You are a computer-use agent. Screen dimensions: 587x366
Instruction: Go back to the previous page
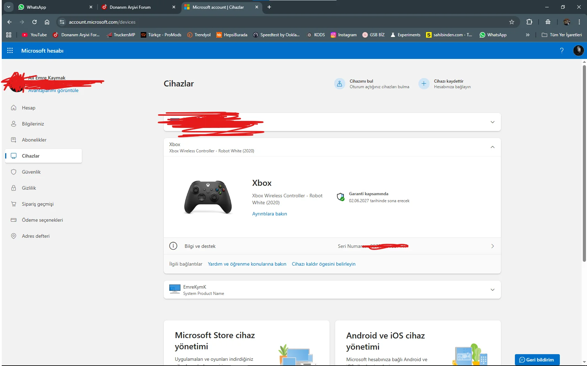(9, 22)
